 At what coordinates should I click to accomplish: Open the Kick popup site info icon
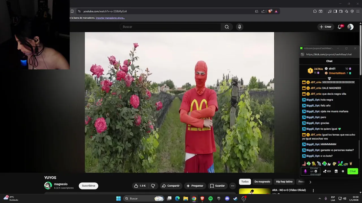[x=302, y=54]
